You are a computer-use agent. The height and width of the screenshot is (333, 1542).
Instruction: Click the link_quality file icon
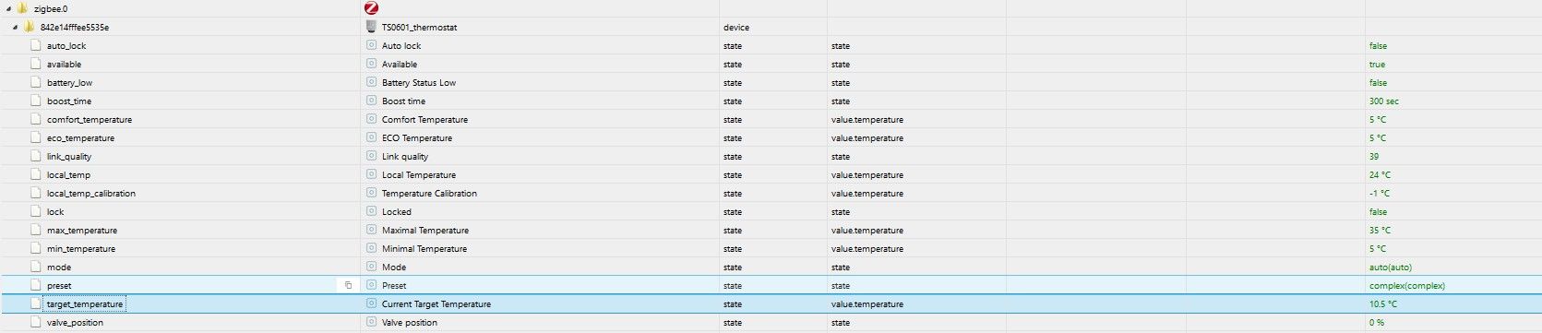36,156
